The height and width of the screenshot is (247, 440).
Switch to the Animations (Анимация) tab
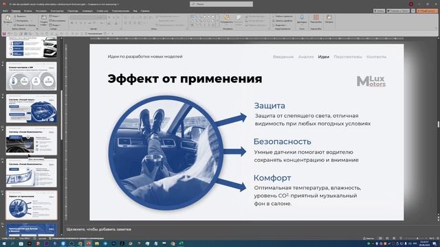(87, 11)
